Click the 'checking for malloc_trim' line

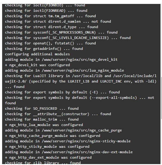(x=42, y=119)
